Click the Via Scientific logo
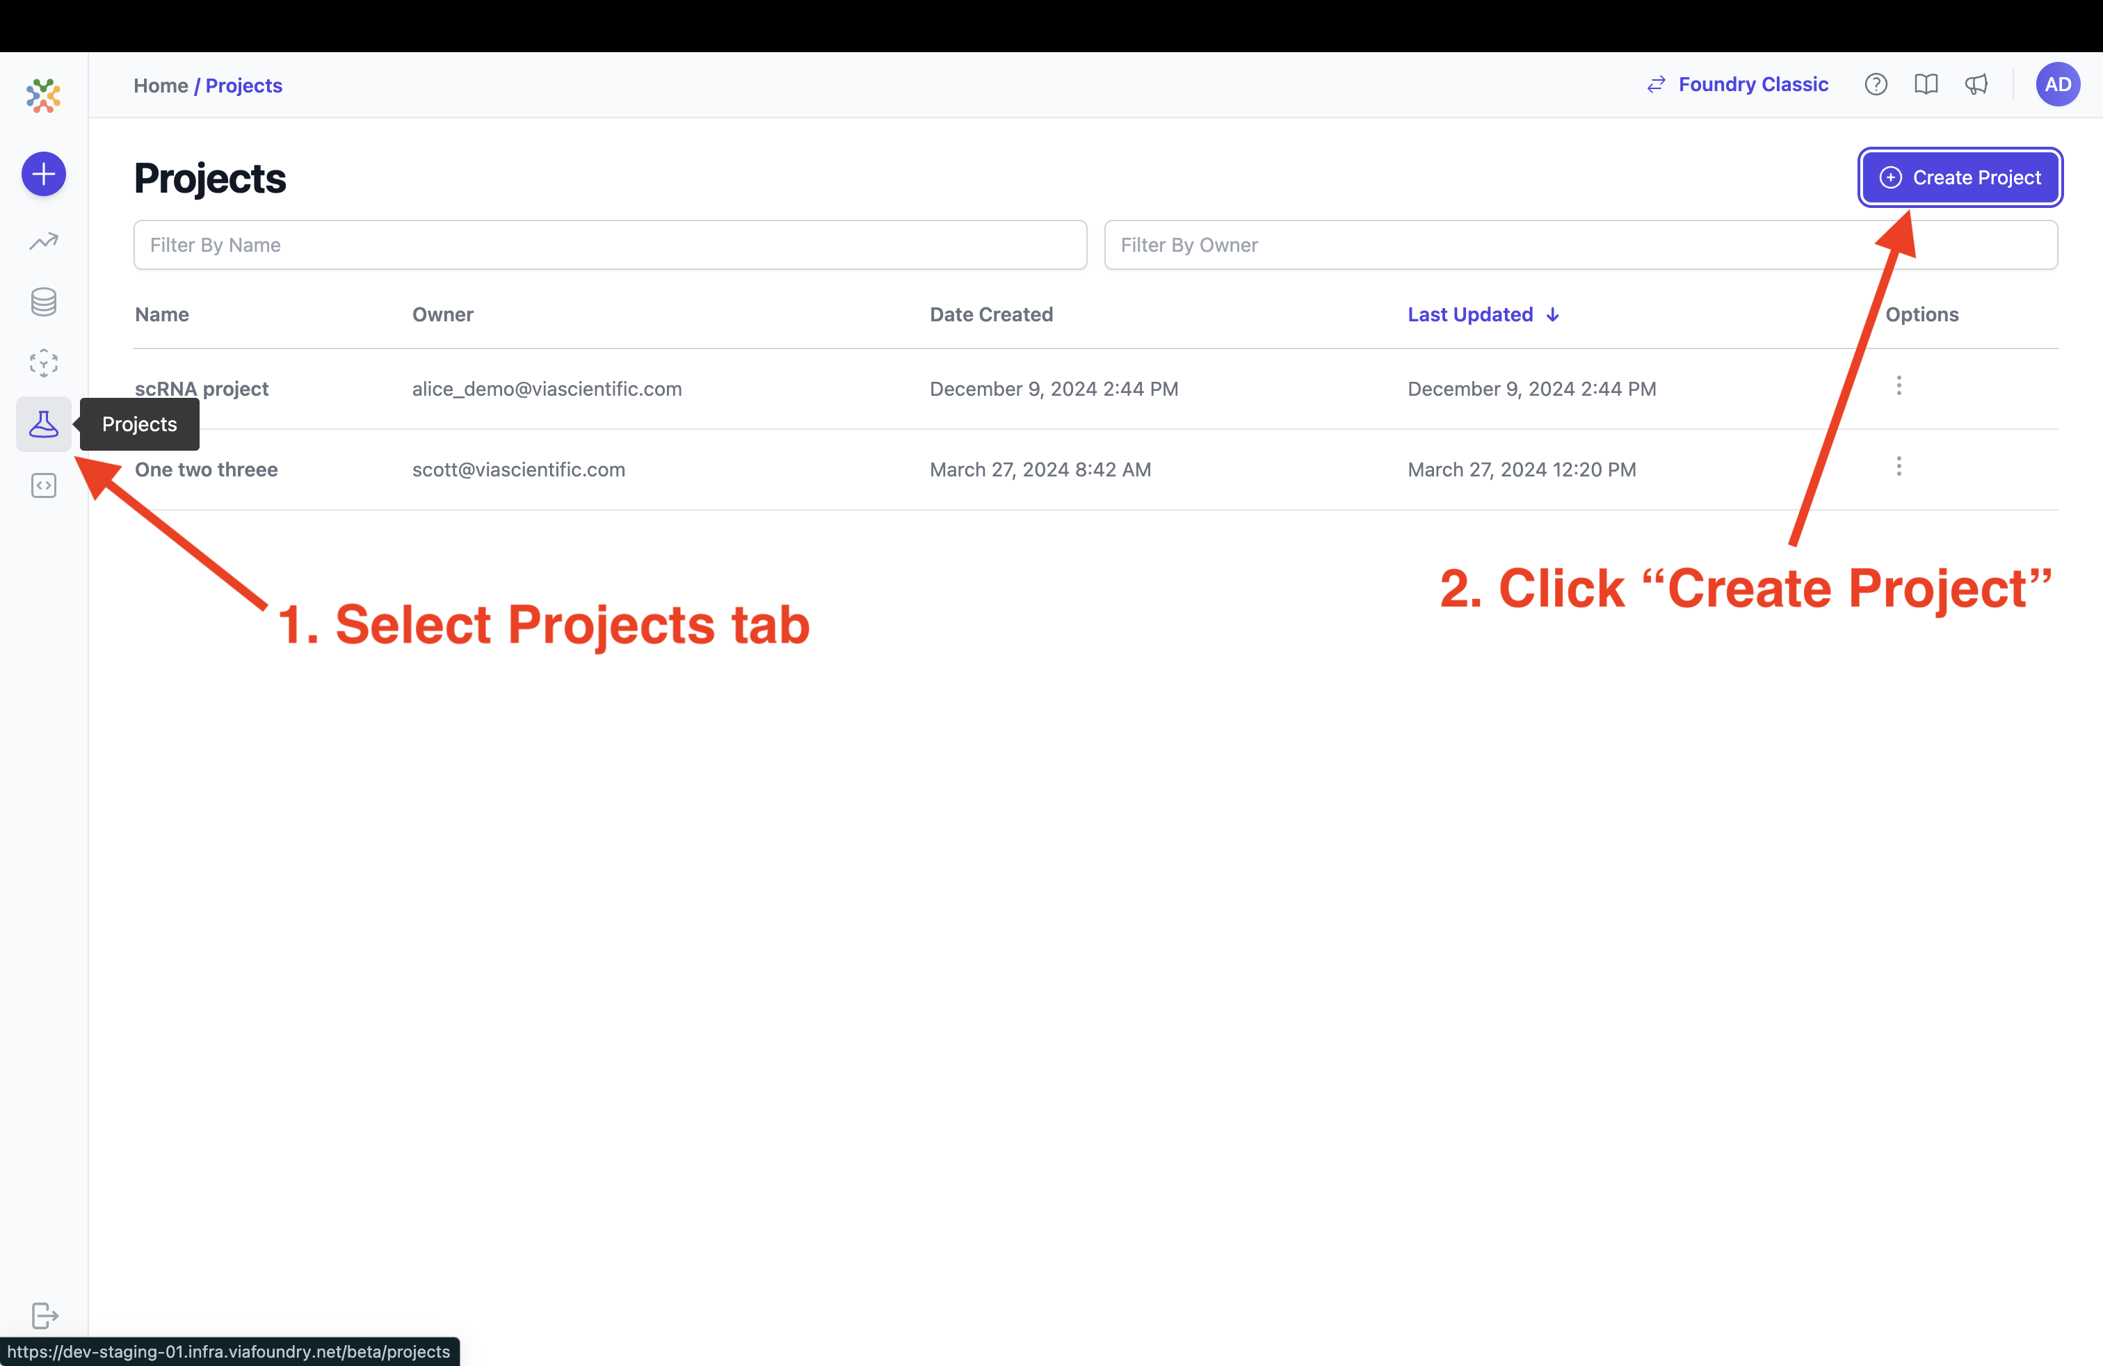The image size is (2103, 1366). pyautogui.click(x=42, y=95)
